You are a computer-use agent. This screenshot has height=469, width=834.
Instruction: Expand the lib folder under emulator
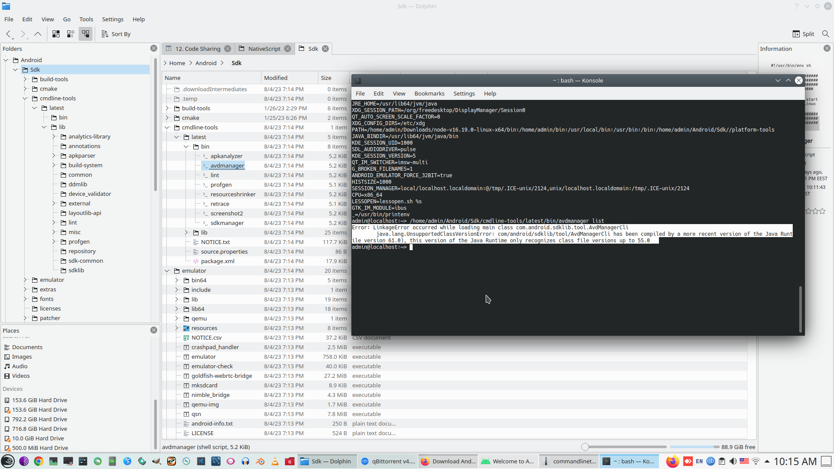tap(177, 299)
